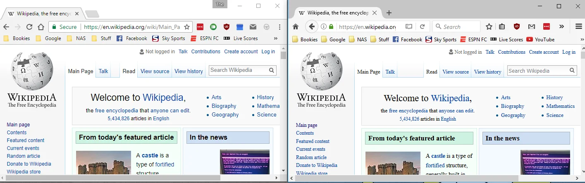Image resolution: width=585 pixels, height=183 pixels.
Task: Open the mail envelope extension in Chrome
Action: coord(253,27)
